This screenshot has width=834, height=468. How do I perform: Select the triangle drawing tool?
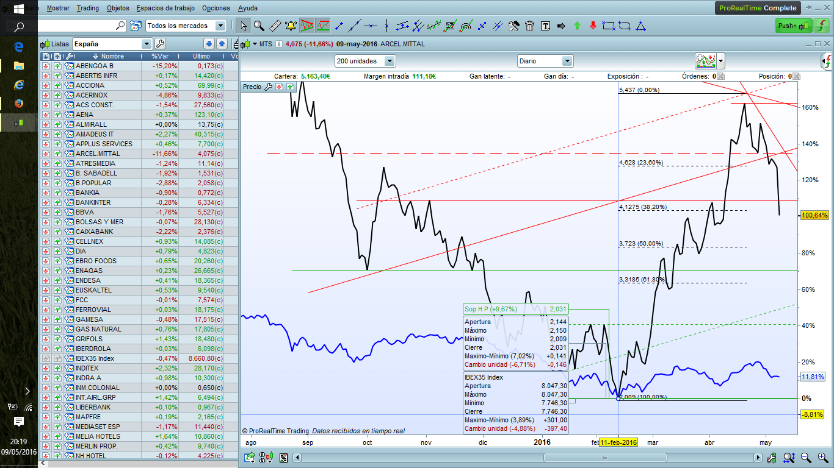point(640,26)
